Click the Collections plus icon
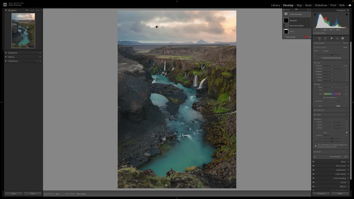The width and height of the screenshot is (354, 199). pos(40,61)
